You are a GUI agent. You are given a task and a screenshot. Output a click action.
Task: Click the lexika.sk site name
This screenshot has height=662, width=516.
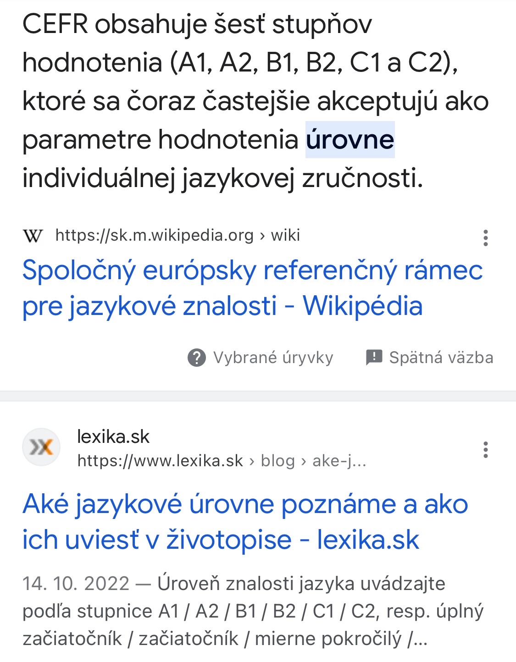point(113,436)
